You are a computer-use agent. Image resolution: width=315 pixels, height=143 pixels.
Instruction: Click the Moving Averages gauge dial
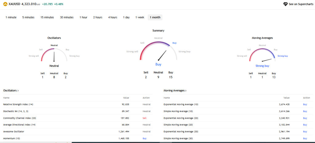[262, 55]
